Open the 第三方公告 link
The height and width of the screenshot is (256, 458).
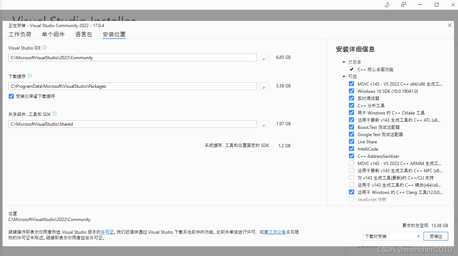click(275, 232)
